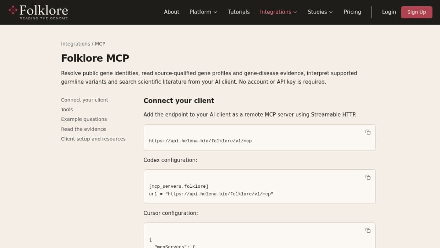Jump to the Read the evidence section
Image resolution: width=440 pixels, height=248 pixels.
pyautogui.click(x=84, y=129)
